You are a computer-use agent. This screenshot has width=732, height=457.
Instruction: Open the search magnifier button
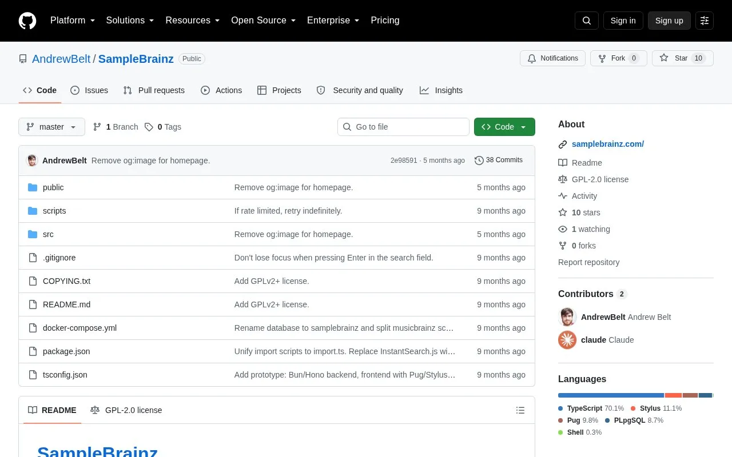point(587,21)
